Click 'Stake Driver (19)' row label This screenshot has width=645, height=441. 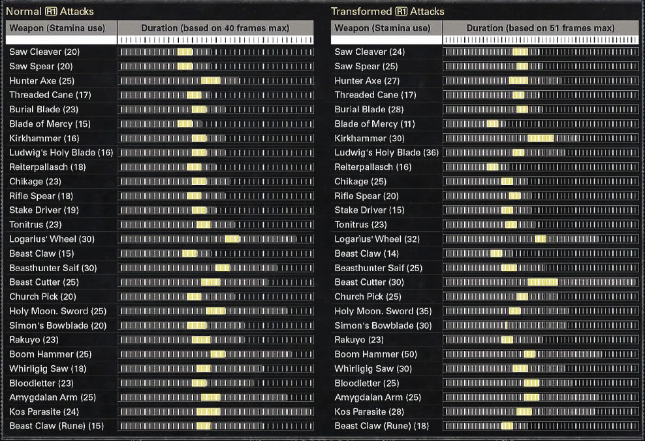click(44, 210)
